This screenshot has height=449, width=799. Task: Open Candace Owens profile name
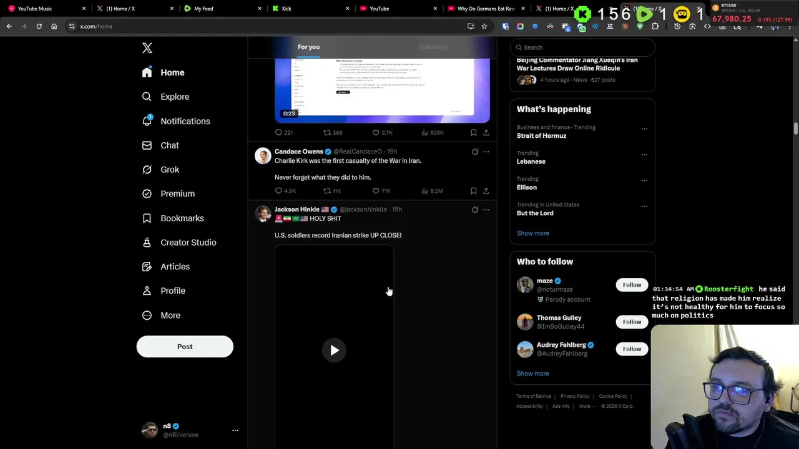pyautogui.click(x=298, y=152)
